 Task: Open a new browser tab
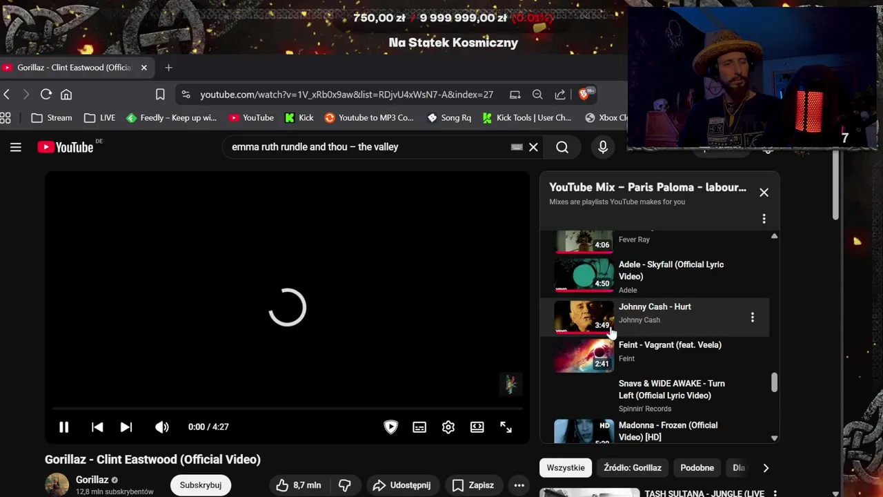[168, 68]
